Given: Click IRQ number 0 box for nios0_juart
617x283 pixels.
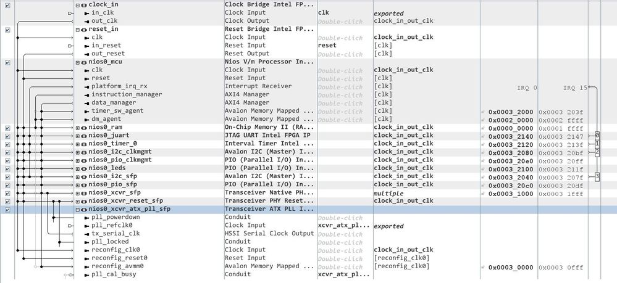Looking at the screenshot, I should click(597, 135).
